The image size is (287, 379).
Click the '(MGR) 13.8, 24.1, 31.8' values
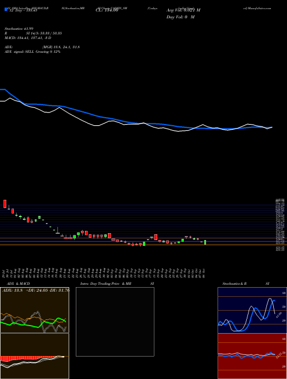point(61,47)
